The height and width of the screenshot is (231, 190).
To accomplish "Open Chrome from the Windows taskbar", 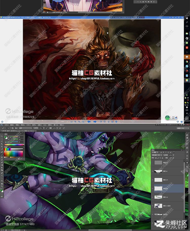I will 187,61.
